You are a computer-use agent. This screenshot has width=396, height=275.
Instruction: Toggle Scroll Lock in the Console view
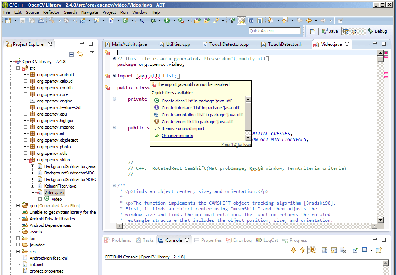333,250
